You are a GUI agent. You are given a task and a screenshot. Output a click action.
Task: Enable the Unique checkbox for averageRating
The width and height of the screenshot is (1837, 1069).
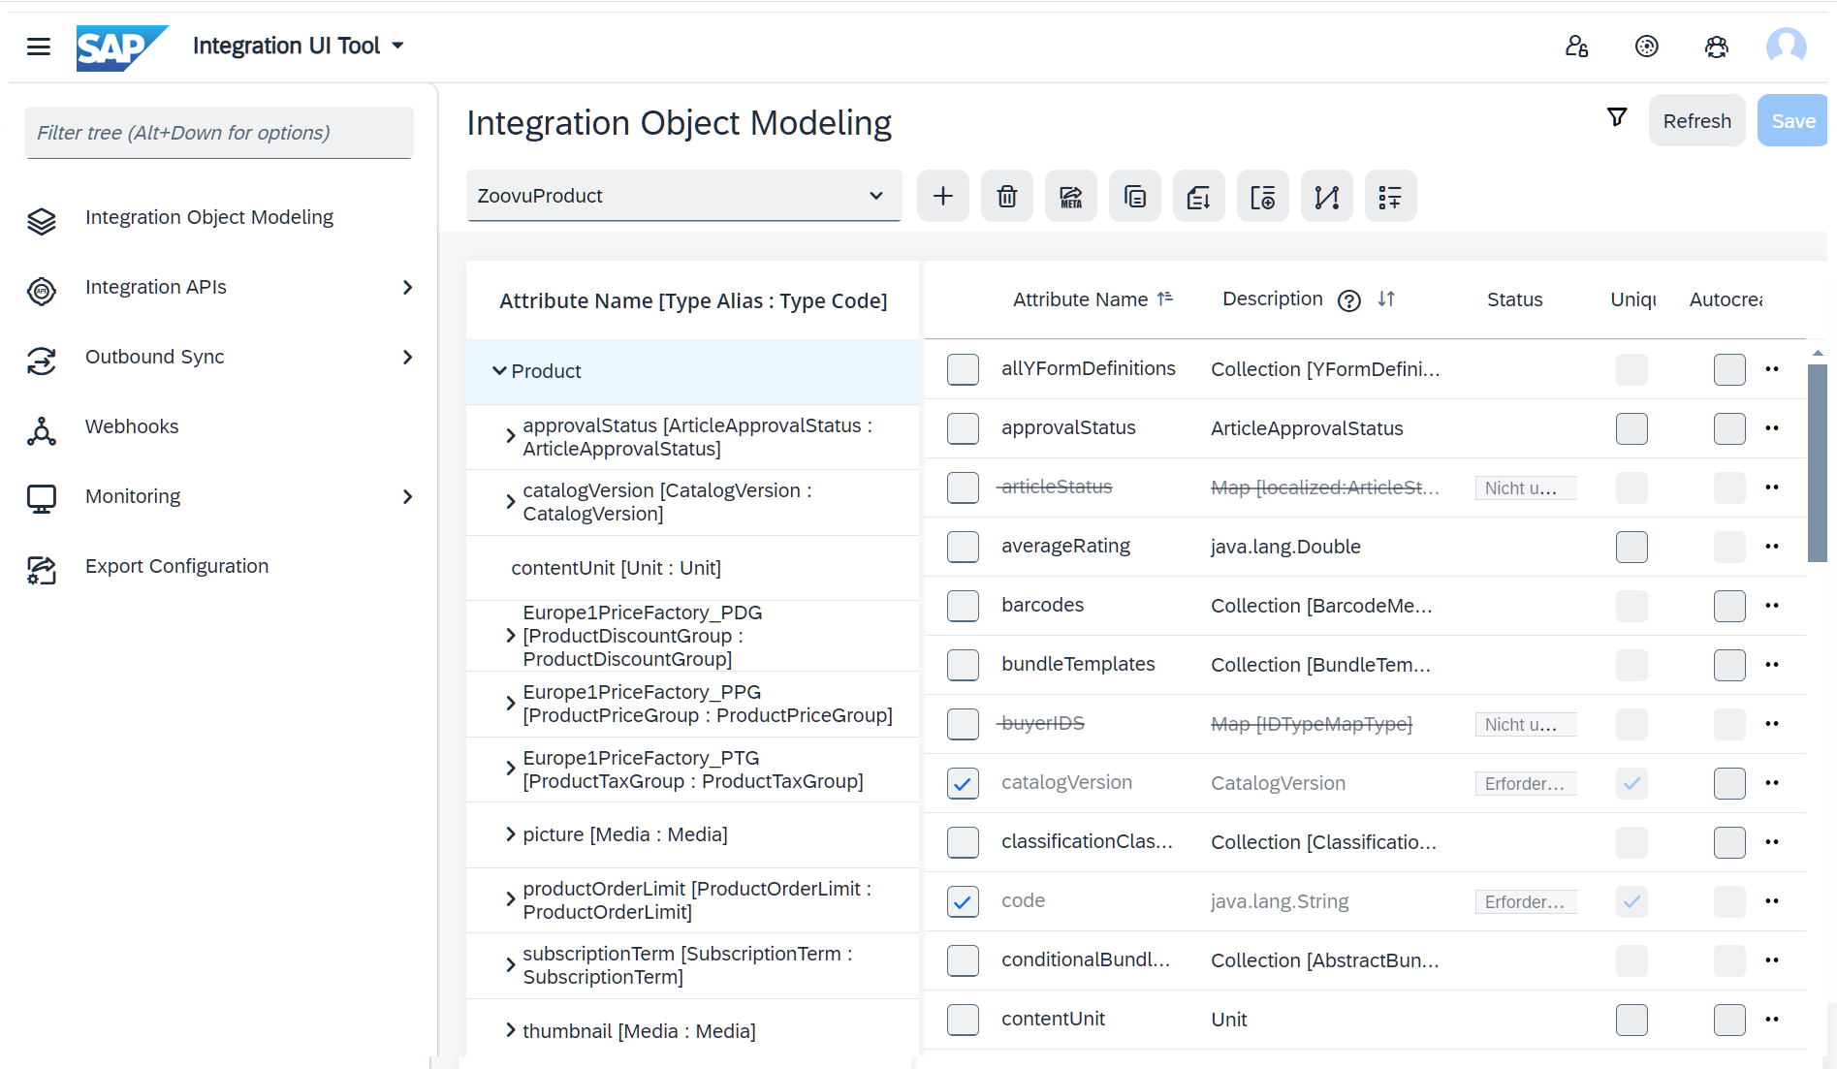click(1631, 547)
